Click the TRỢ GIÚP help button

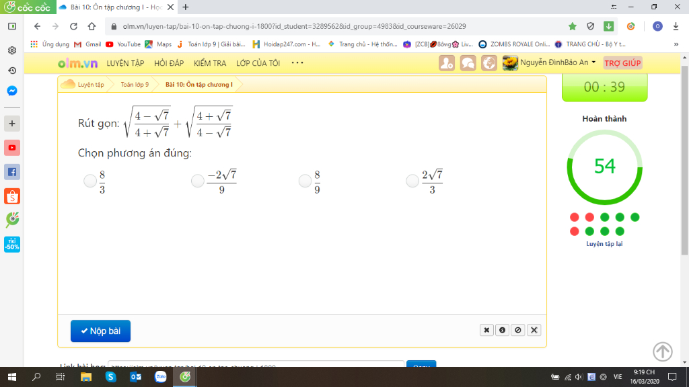tap(622, 63)
